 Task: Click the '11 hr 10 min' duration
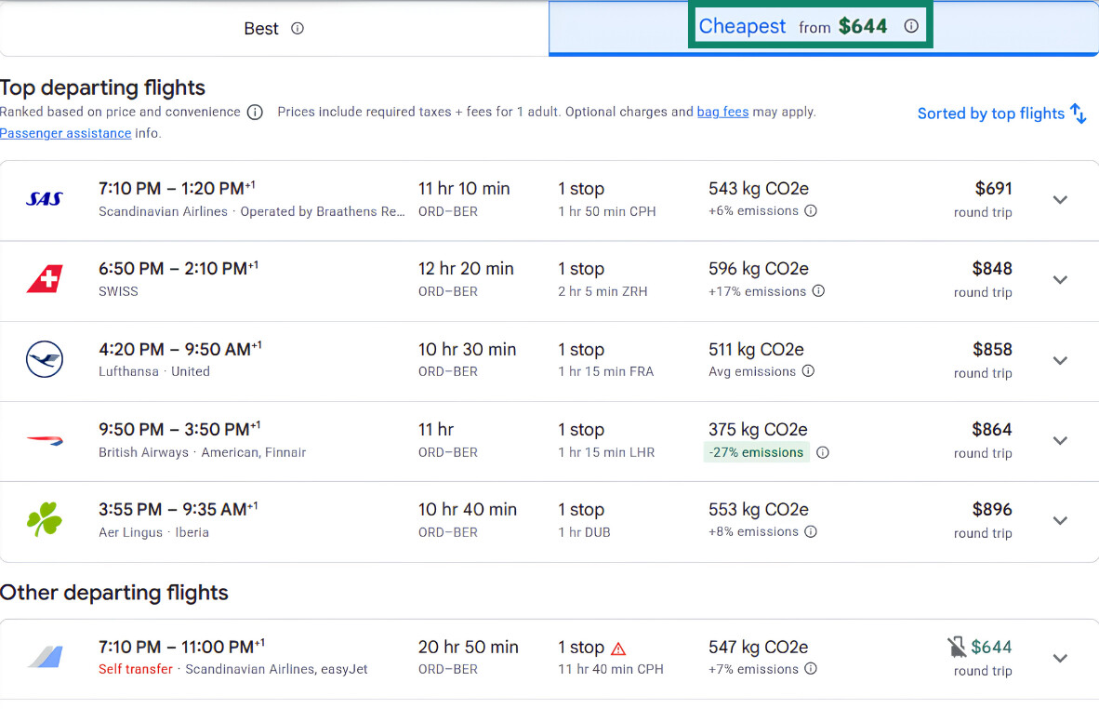click(464, 189)
